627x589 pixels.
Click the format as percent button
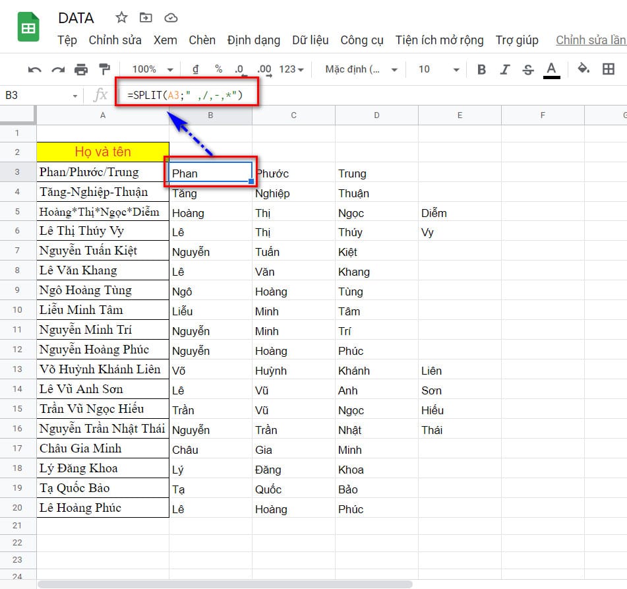point(218,69)
